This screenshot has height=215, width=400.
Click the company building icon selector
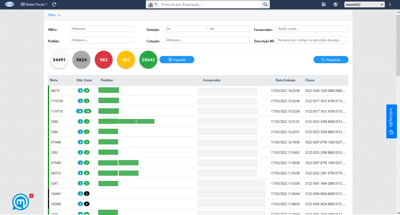tap(152, 5)
